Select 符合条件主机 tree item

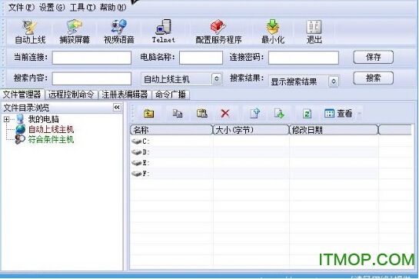pos(51,140)
